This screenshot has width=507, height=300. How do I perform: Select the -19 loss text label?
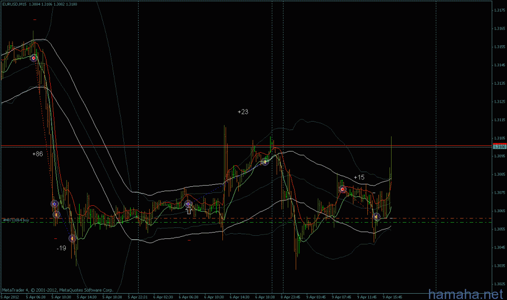[62, 248]
